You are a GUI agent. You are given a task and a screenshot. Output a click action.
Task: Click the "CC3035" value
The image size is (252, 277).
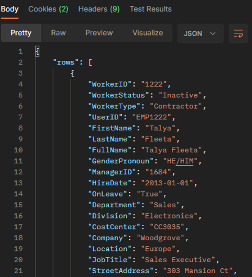click(167, 227)
